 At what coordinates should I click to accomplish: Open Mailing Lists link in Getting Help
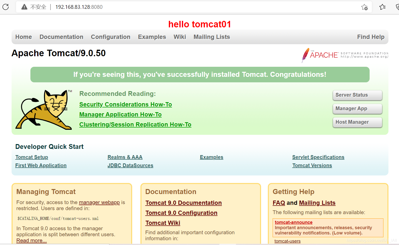(317, 203)
